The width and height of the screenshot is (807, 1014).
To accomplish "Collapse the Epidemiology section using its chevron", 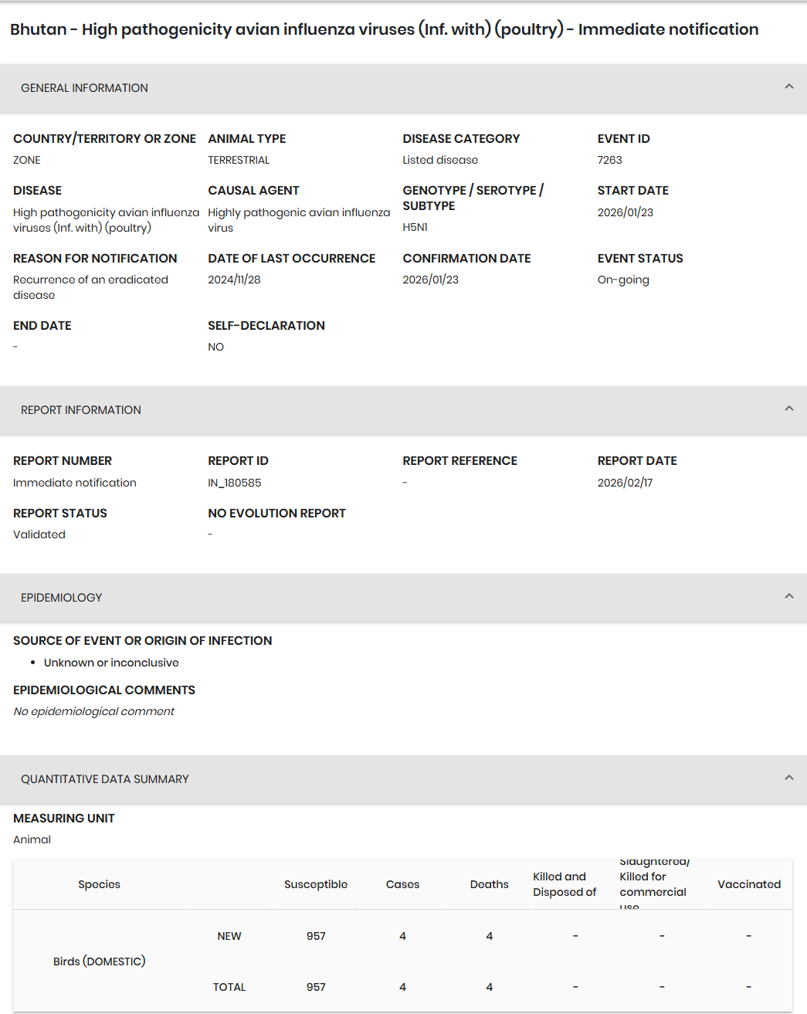I will [788, 596].
